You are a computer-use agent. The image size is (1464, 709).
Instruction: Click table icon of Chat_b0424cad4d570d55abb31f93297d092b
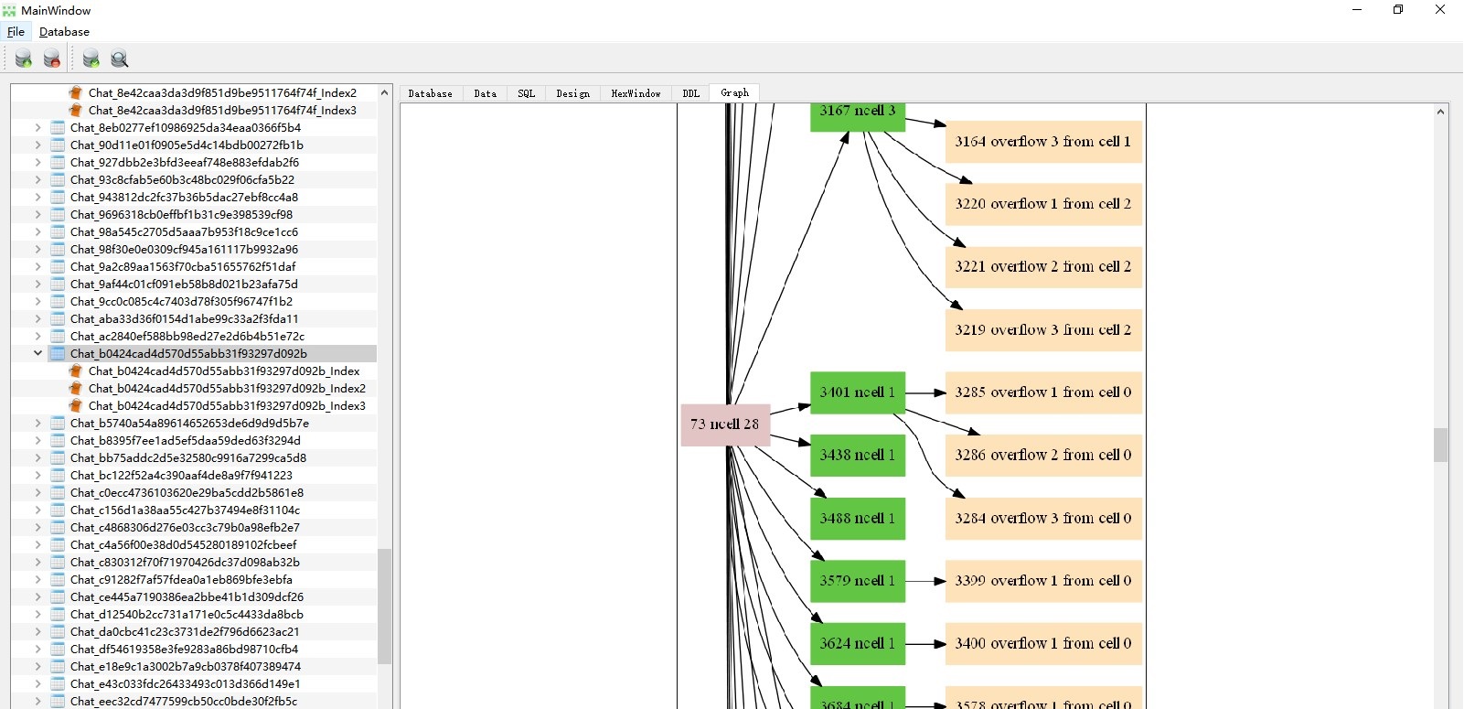(x=58, y=353)
